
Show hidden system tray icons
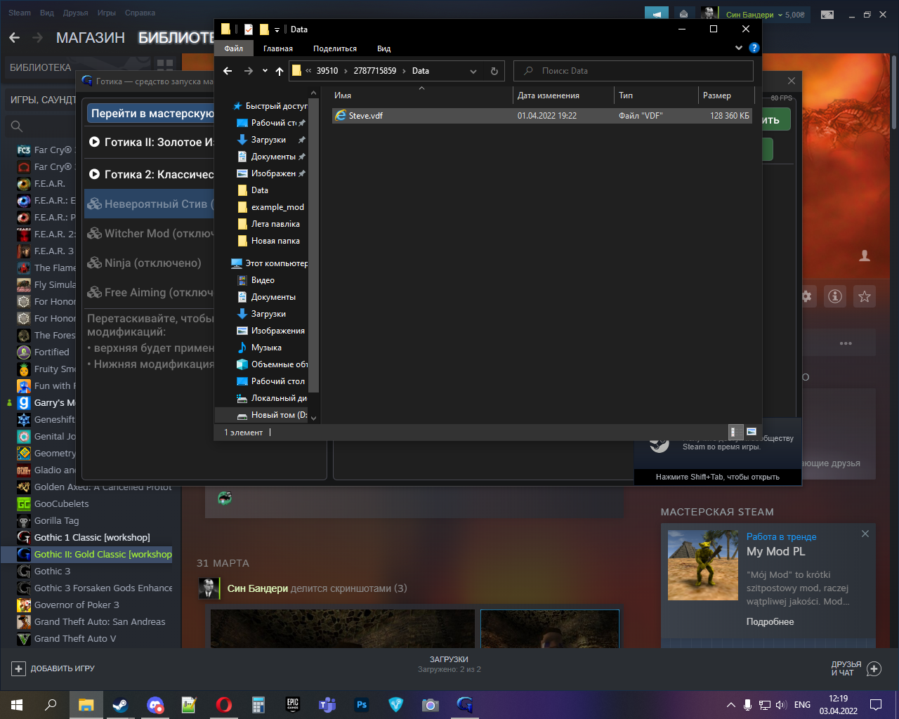(x=731, y=704)
